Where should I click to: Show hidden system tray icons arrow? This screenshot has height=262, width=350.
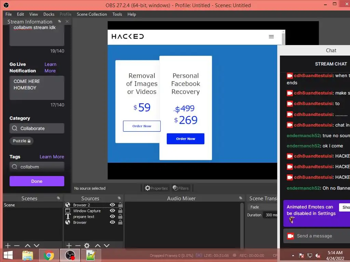pos(293,256)
